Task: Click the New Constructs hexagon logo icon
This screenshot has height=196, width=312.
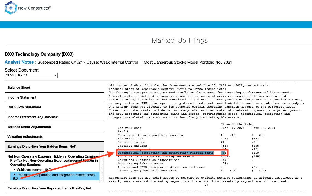Action: [11, 8]
